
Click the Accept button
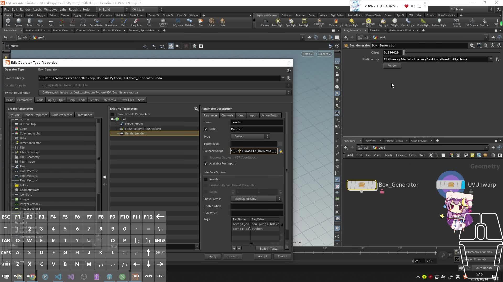click(263, 256)
